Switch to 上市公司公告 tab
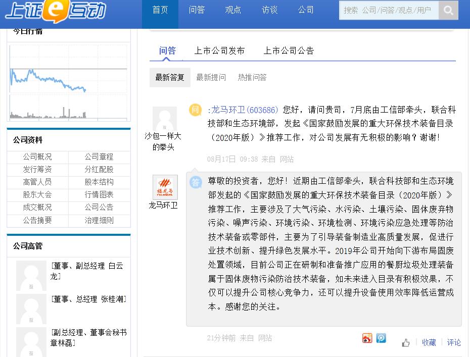The height and width of the screenshot is (357, 470). [x=289, y=50]
